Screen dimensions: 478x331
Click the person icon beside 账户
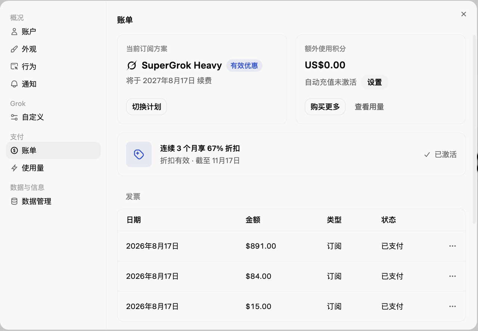(x=14, y=32)
